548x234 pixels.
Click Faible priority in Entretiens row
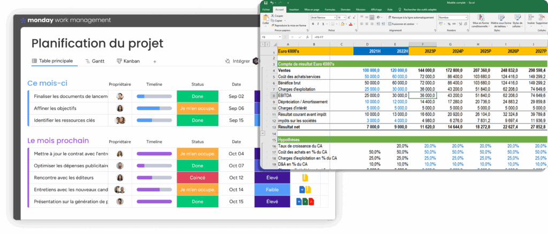point(272,190)
